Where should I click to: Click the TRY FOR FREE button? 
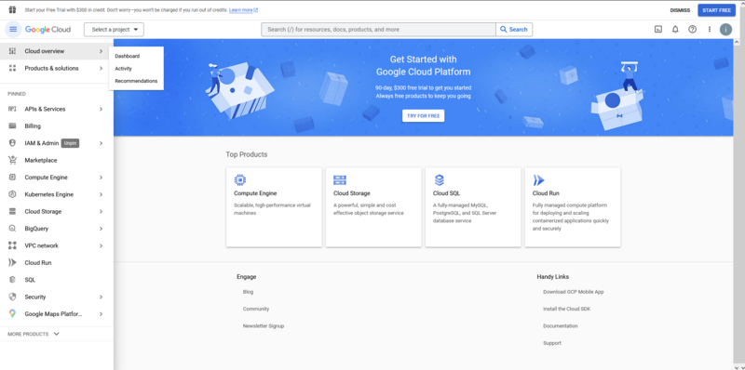424,116
